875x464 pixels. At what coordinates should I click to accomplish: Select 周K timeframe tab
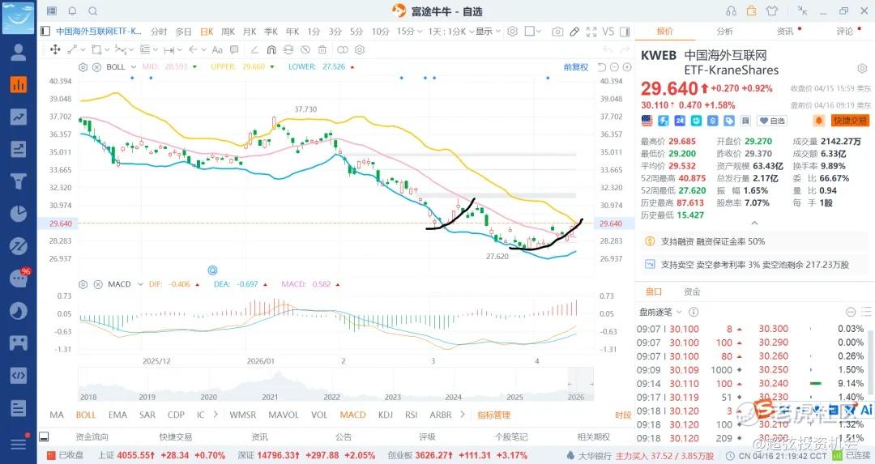coord(228,32)
